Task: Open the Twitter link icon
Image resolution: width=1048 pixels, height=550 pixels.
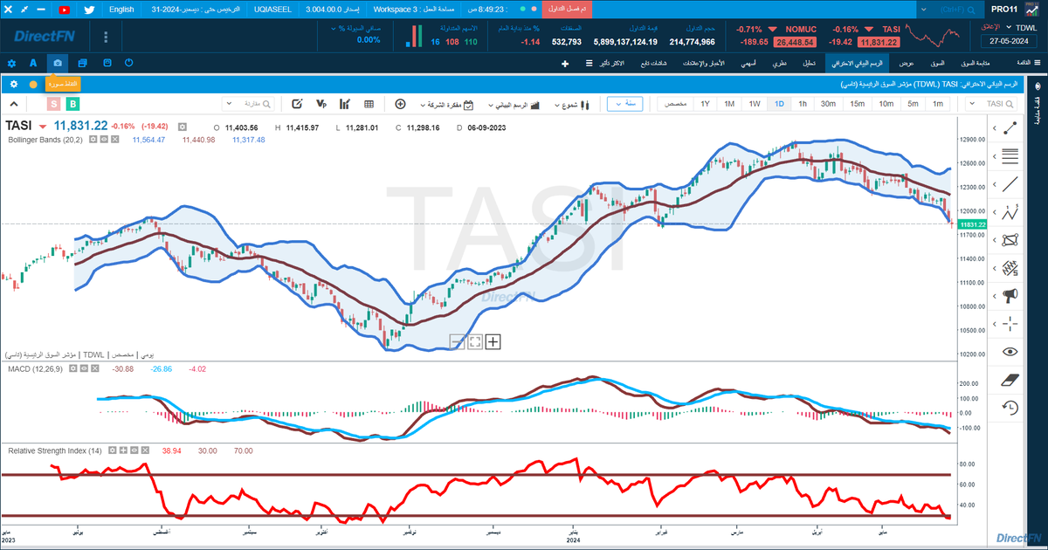Action: (x=89, y=9)
